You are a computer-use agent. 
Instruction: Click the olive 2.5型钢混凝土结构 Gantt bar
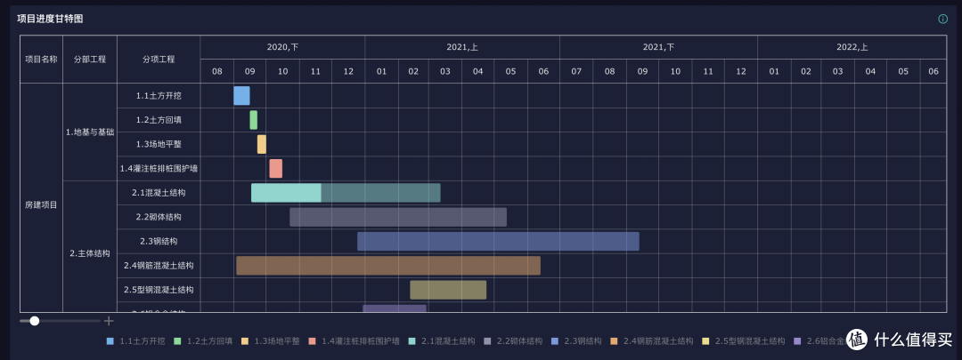click(448, 290)
